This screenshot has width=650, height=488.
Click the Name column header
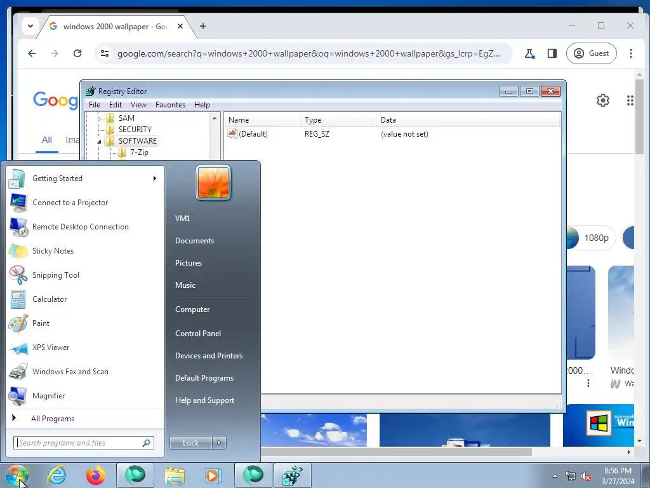coord(262,120)
